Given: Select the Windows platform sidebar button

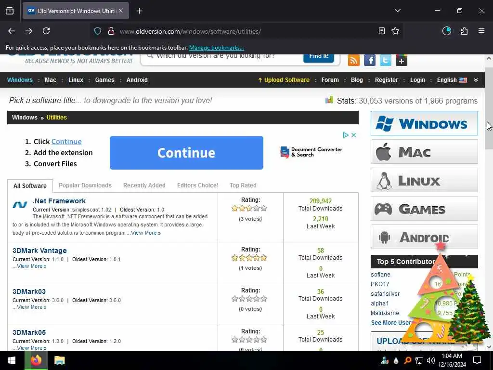Looking at the screenshot, I should [x=424, y=123].
